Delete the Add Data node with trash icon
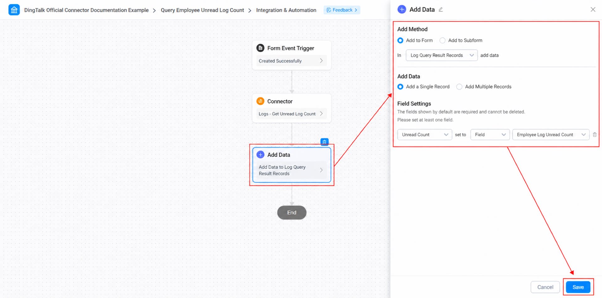The width and height of the screenshot is (602, 298). (x=325, y=142)
